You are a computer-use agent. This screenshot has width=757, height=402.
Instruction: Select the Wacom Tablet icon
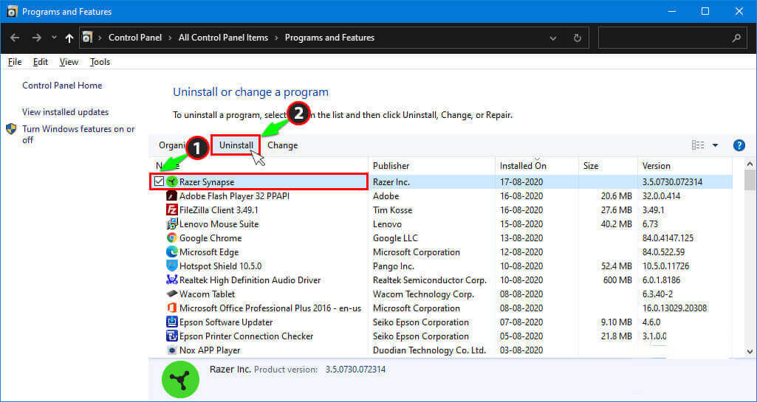171,294
